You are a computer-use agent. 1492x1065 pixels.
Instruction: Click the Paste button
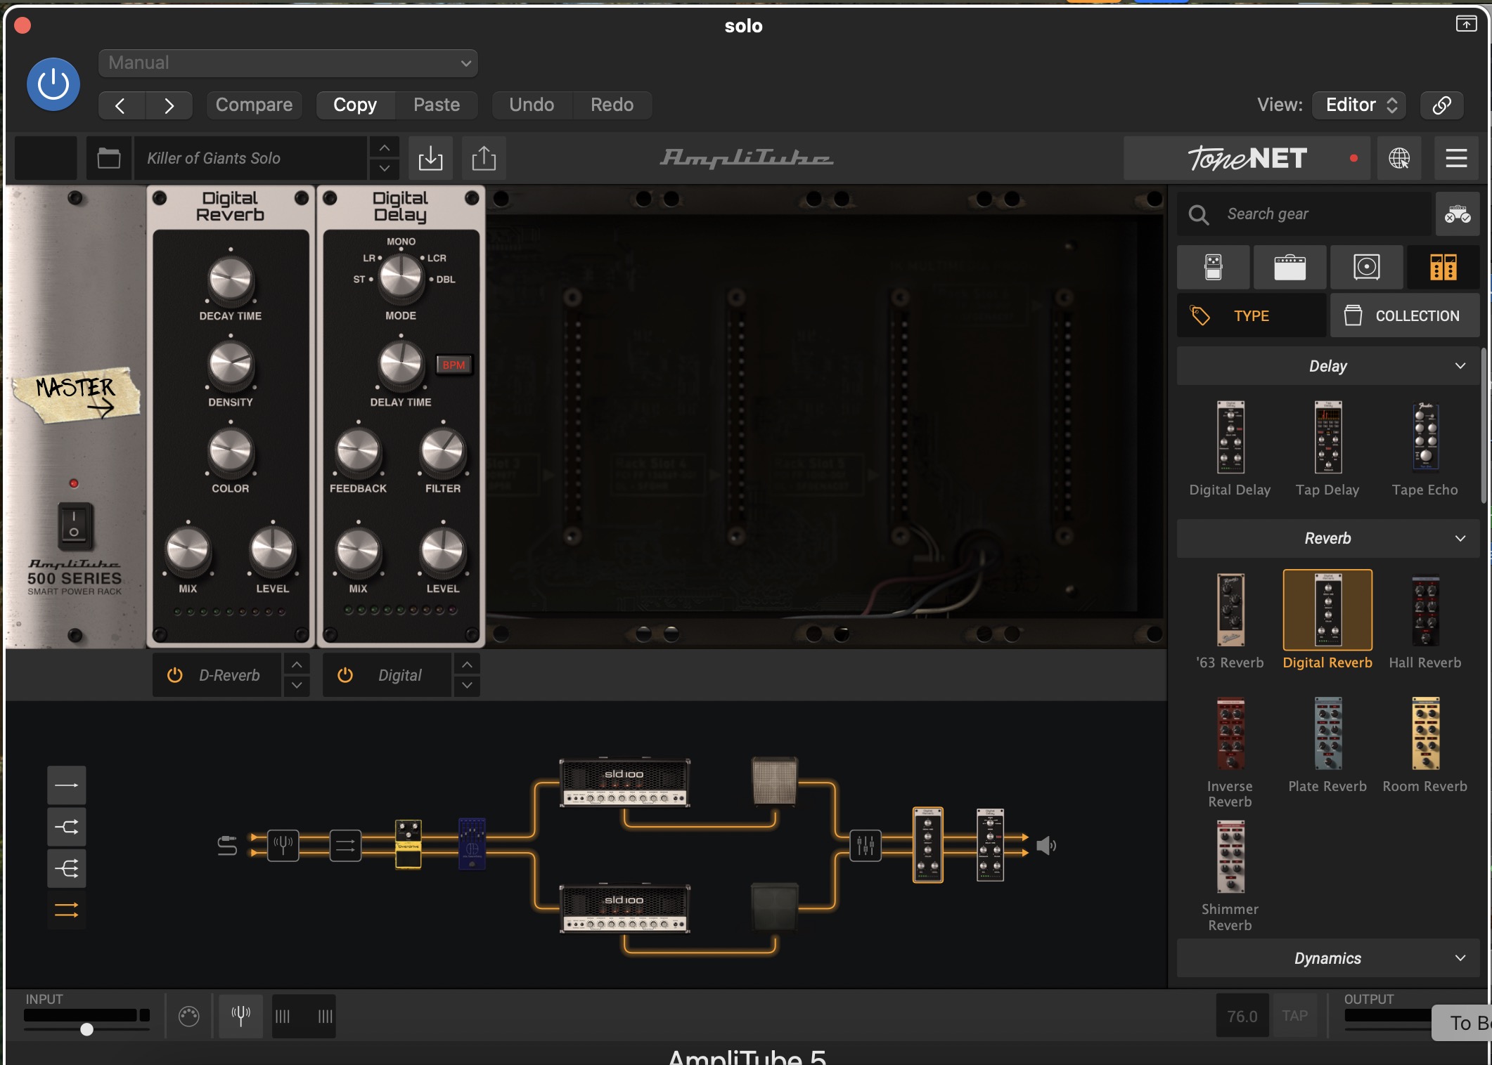(x=437, y=105)
